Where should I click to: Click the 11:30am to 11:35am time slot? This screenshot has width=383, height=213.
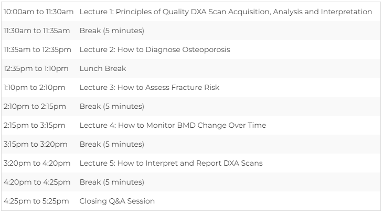37,31
